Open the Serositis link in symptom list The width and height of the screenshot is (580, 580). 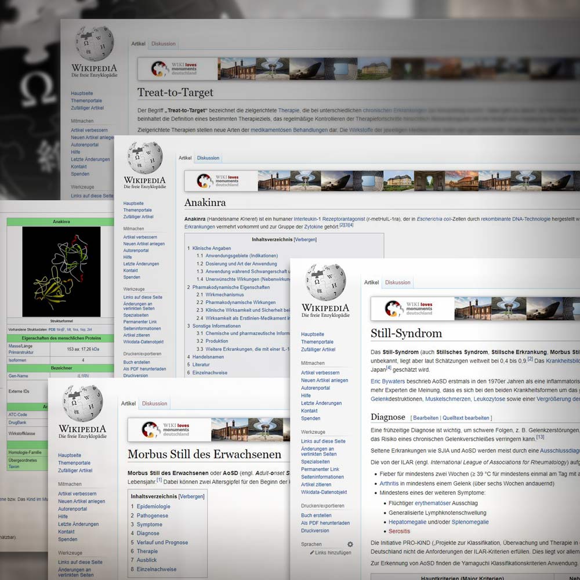pos(399,531)
